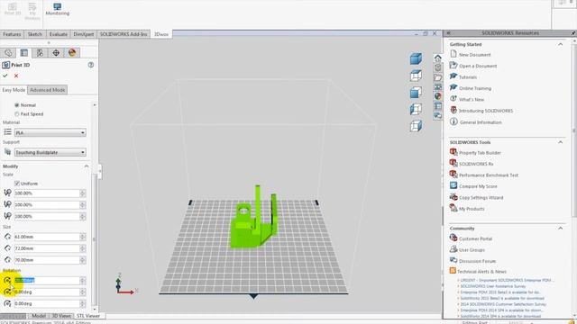Collapse the Modify section
The height and width of the screenshot is (324, 577).
[87, 166]
